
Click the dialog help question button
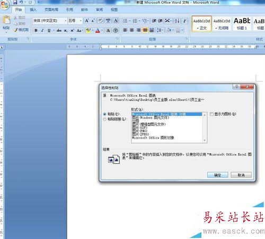click(x=236, y=86)
